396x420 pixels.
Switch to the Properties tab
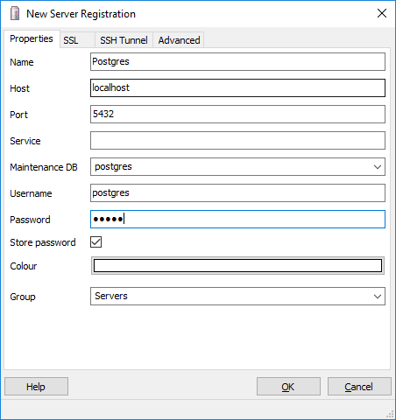point(32,38)
